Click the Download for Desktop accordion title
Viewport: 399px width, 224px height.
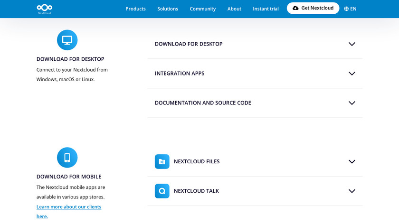[189, 44]
